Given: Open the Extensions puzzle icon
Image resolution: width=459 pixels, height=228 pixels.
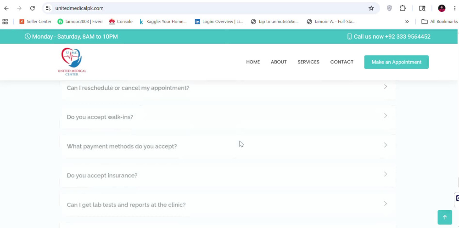Looking at the screenshot, I should coord(403,8).
